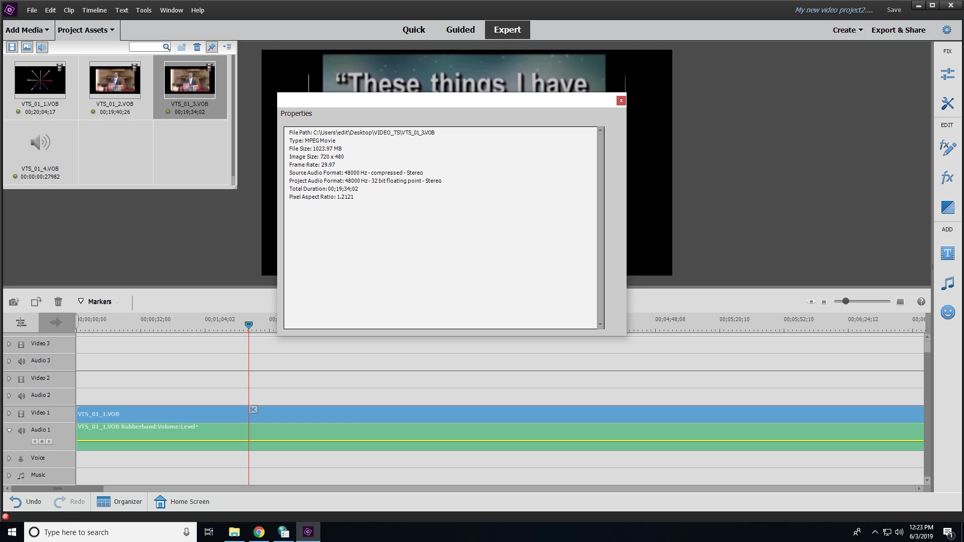The image size is (964, 542).
Task: Click the Export & Share button
Action: [898, 30]
